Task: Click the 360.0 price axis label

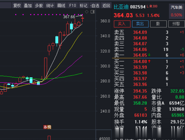Action: [105, 21]
